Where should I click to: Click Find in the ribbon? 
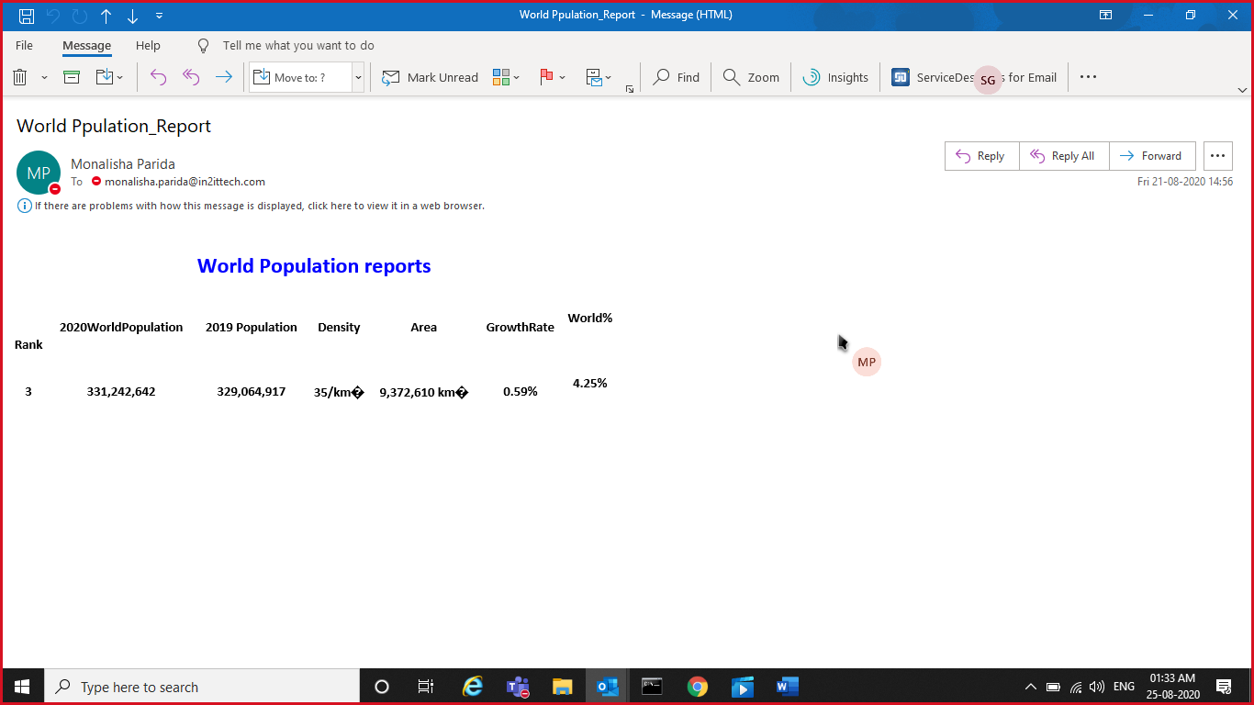point(676,77)
